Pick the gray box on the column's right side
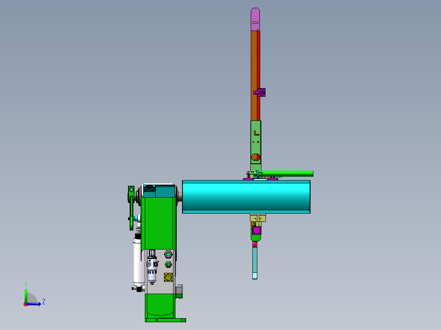Image resolution: width=441 pixels, height=330 pixels. tap(180, 291)
